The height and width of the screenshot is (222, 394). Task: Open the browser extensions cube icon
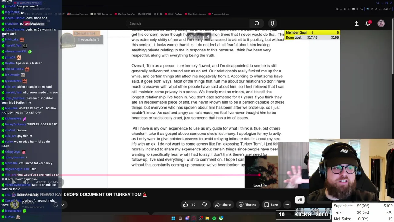[372, 9]
